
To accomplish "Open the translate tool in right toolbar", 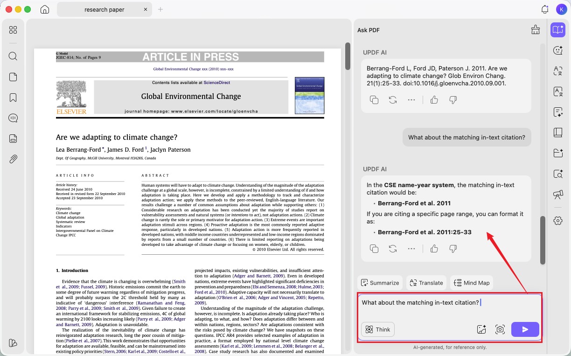I will click(x=558, y=71).
